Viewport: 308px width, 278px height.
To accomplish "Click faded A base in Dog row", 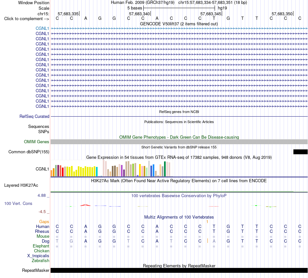I will click(214, 241).
